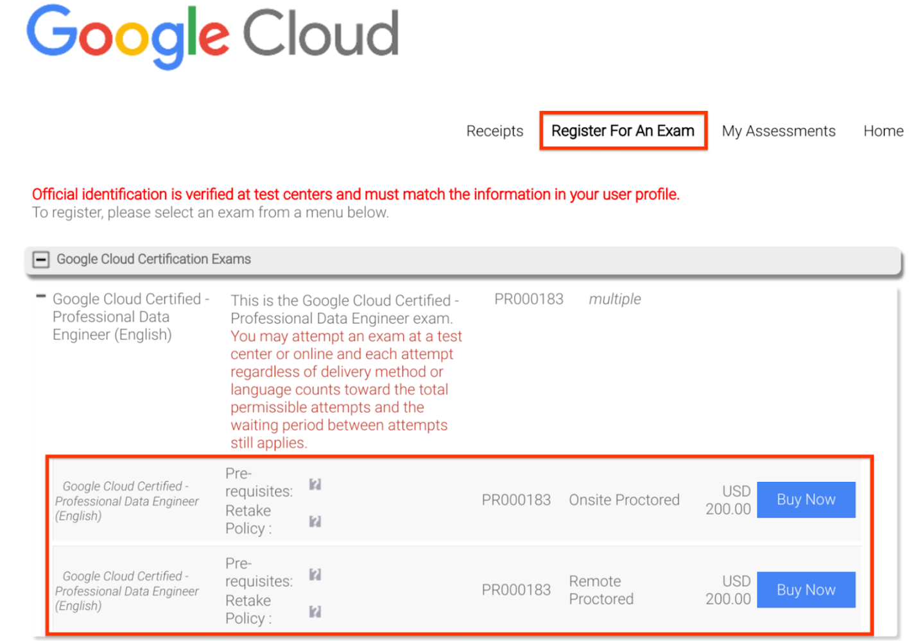Click the exam name in the Onsite Proctored row
Viewport: 916px width, 641px height.
point(127,501)
